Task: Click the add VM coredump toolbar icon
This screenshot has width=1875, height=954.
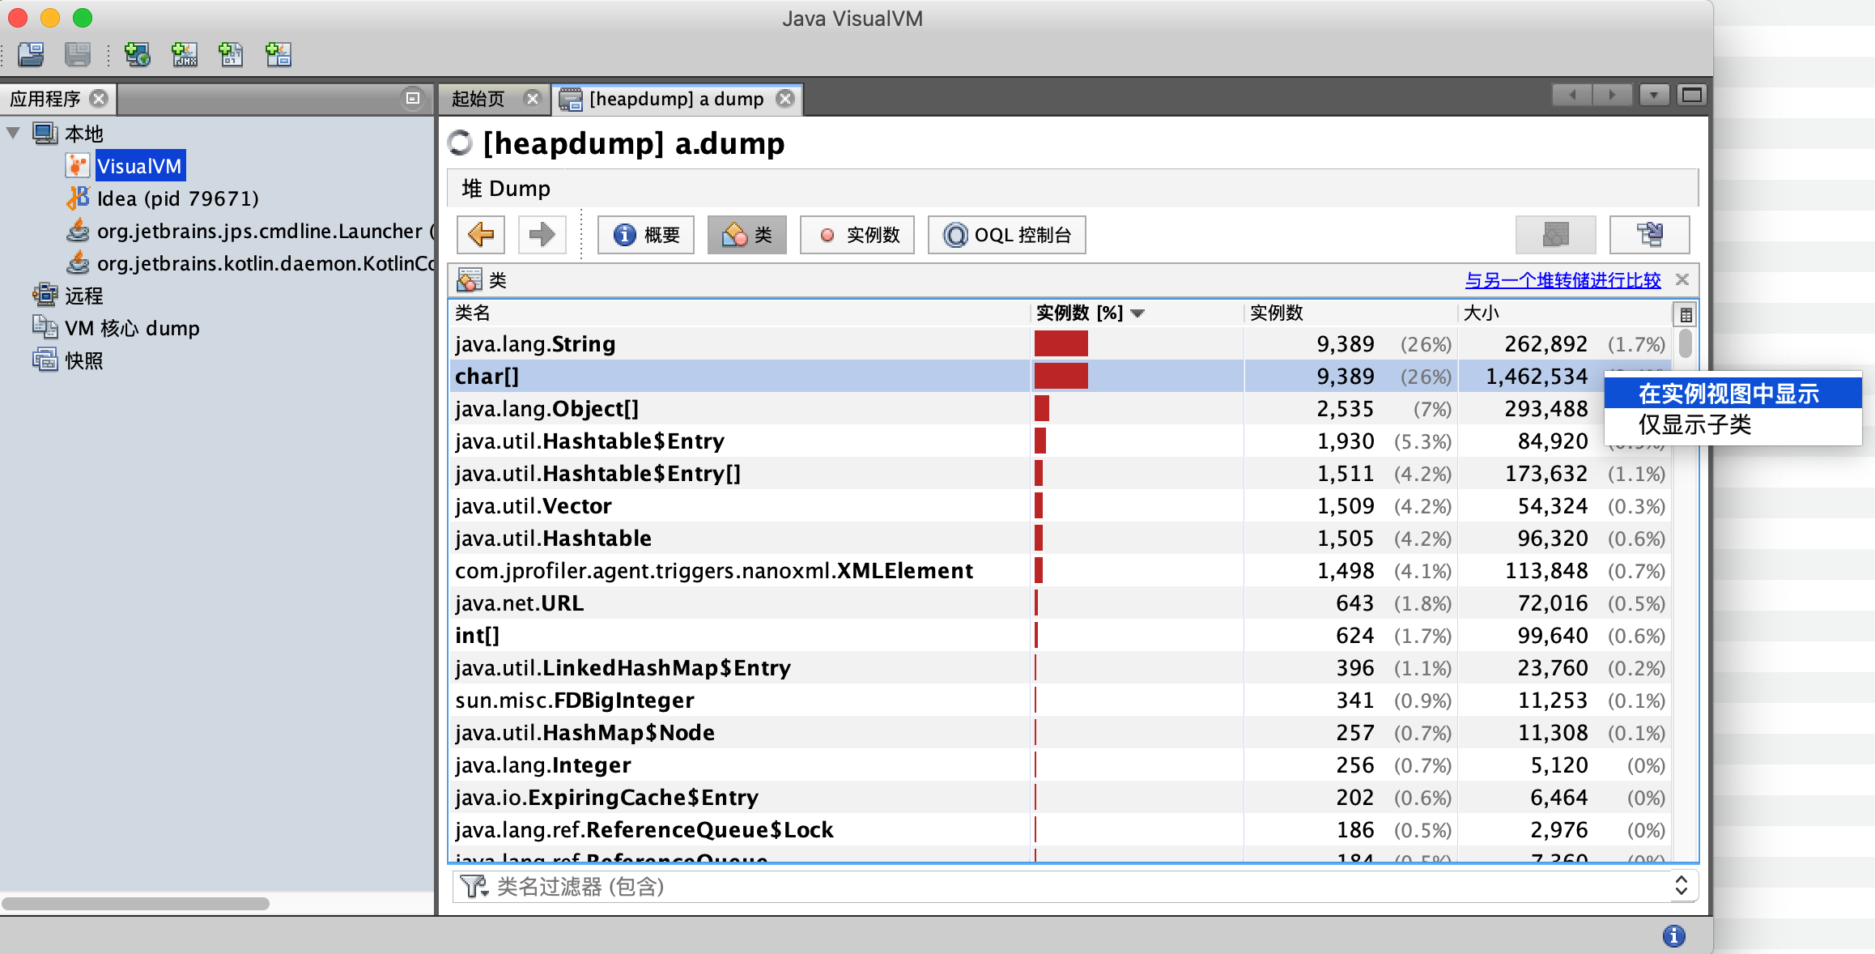Action: click(x=232, y=54)
